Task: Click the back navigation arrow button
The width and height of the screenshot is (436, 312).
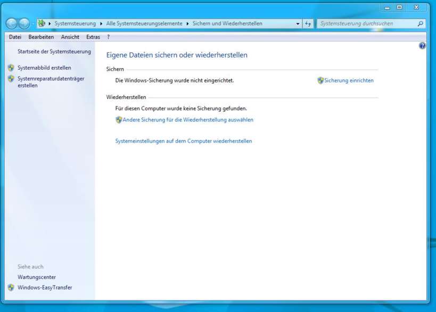Action: 12,23
